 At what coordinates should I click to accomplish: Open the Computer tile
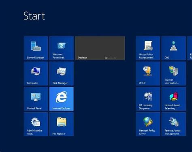[x=36, y=73]
